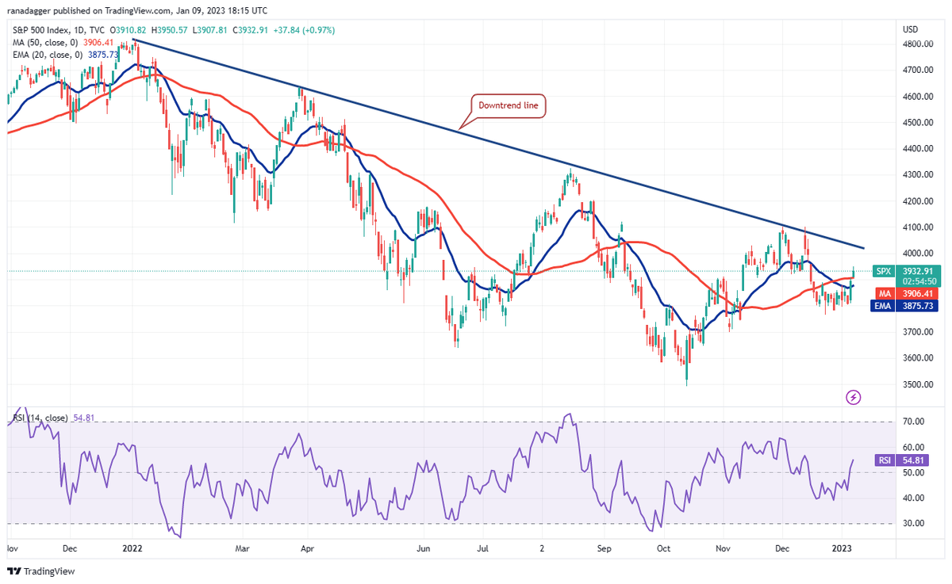The height and width of the screenshot is (584, 952).
Task: Click the purple lightning event icon
Action: (x=854, y=397)
